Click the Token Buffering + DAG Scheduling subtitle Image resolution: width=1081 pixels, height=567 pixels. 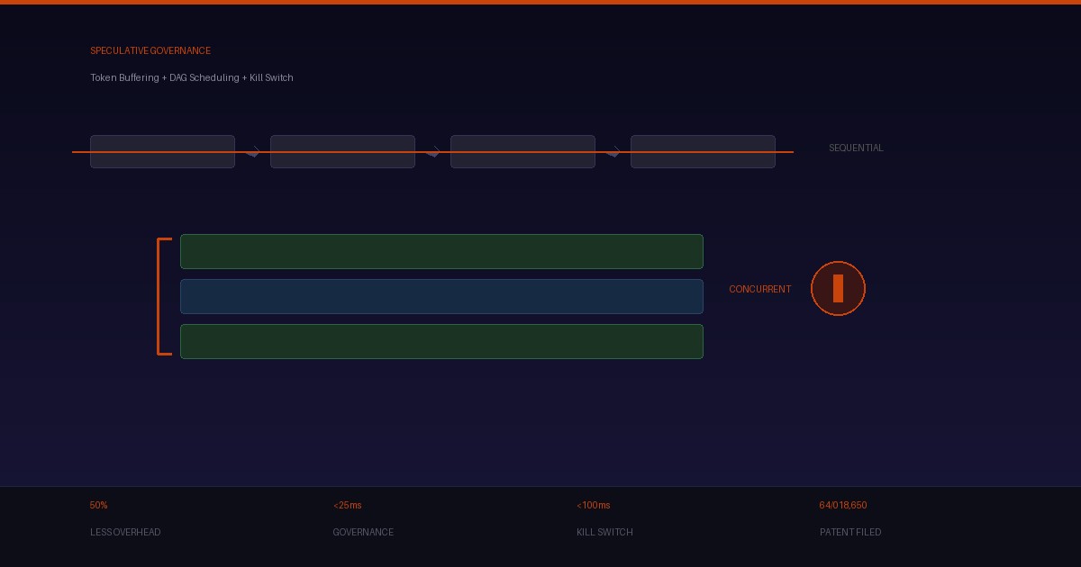point(192,77)
